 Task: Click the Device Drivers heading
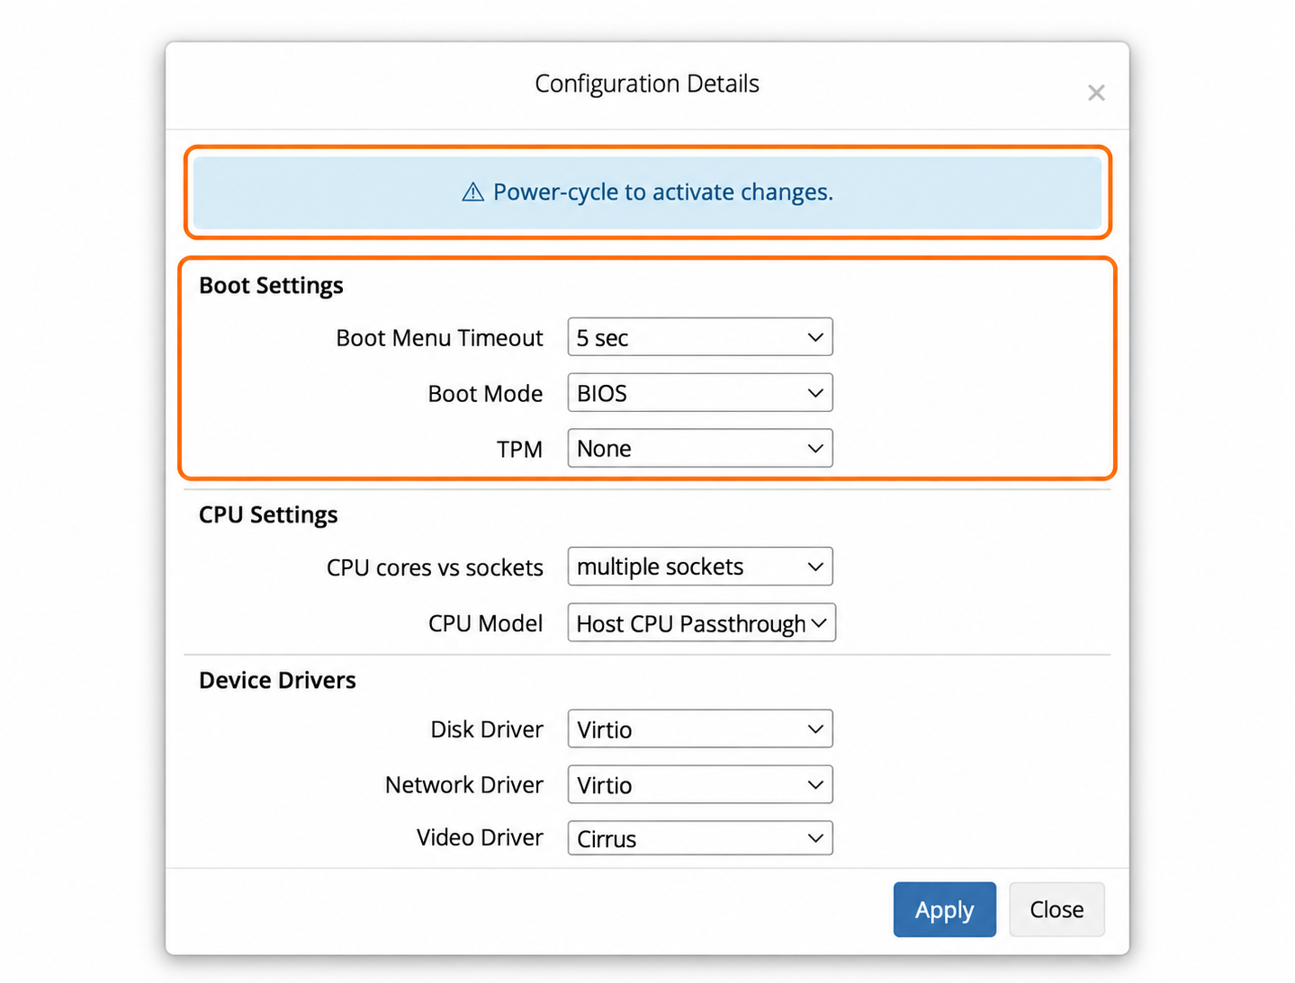(x=277, y=681)
